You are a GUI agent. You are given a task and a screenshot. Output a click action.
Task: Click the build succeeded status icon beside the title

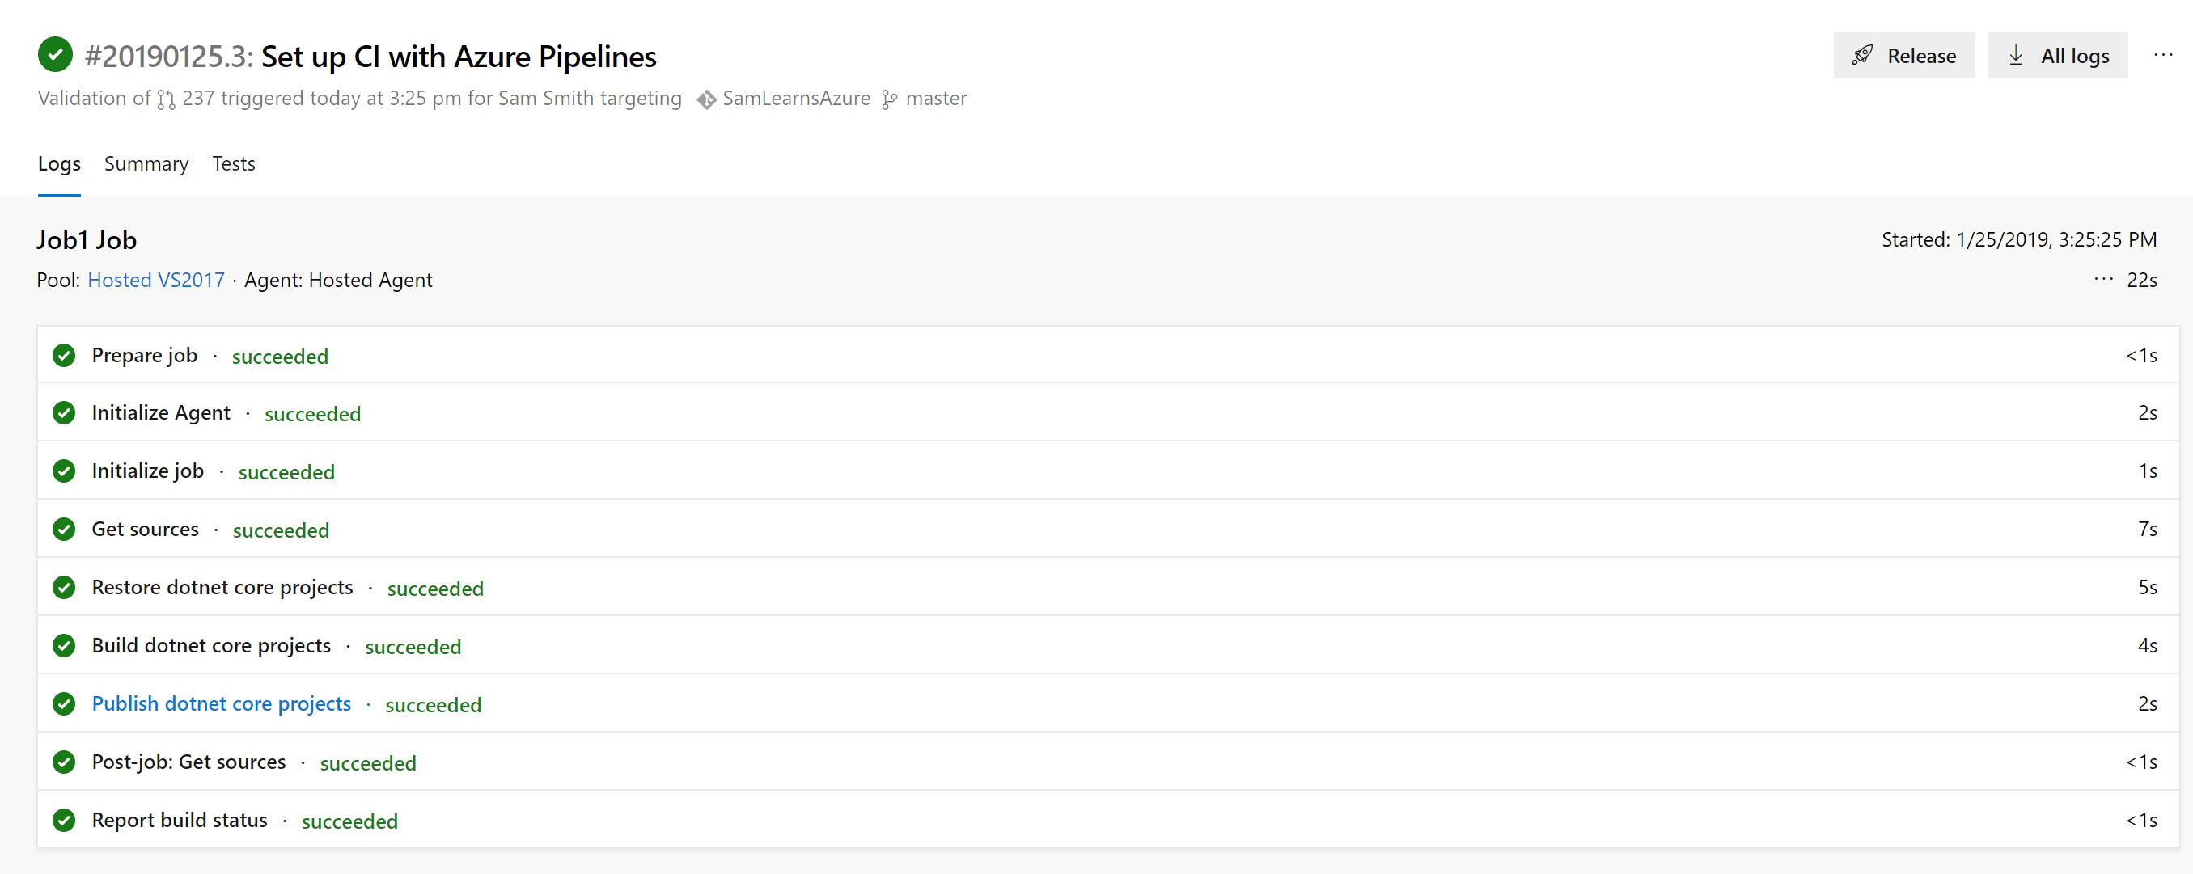(x=55, y=55)
